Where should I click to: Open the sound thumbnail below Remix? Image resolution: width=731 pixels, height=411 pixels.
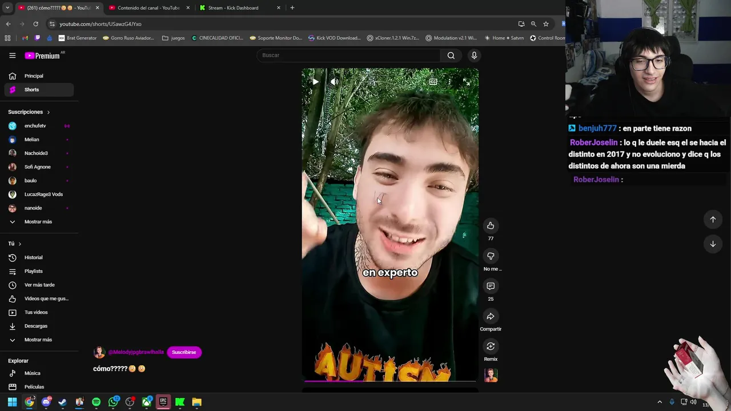[491, 375]
